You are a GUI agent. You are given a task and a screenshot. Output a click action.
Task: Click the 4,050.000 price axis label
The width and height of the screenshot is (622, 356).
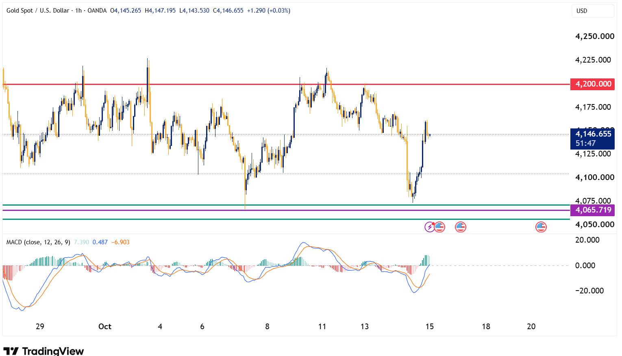(594, 225)
